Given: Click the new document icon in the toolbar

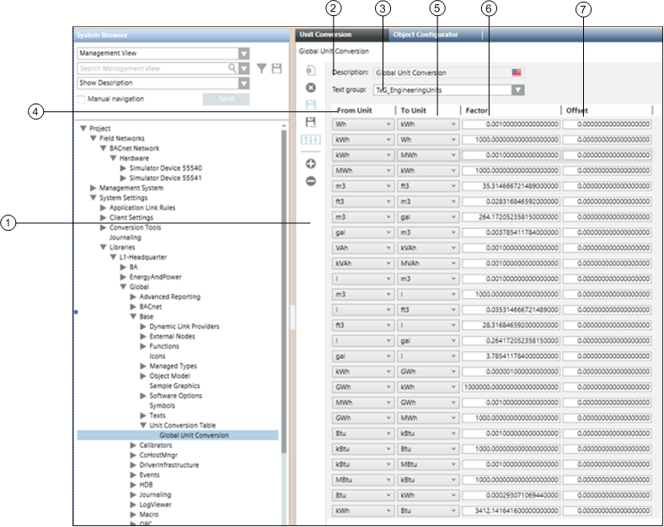Looking at the screenshot, I should [x=310, y=72].
